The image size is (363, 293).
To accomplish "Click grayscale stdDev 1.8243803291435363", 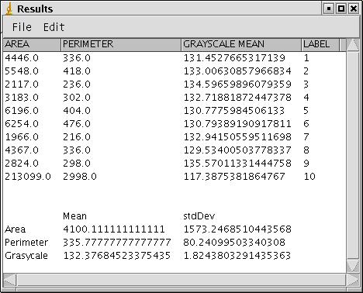I will (237, 256).
